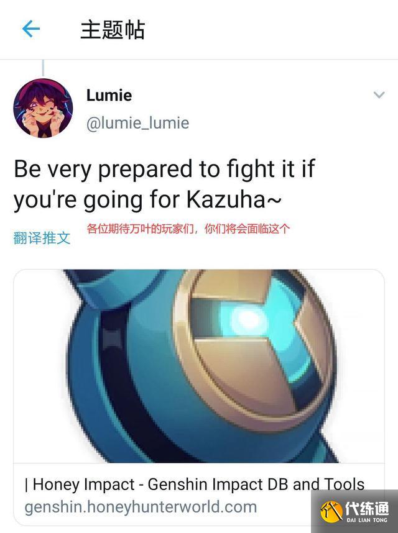Viewport: 398px width, 533px height.
Task: Open Lumie's round profile avatar
Action: [43, 108]
